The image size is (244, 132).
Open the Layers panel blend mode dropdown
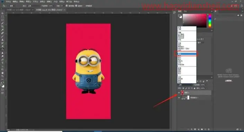185,85
